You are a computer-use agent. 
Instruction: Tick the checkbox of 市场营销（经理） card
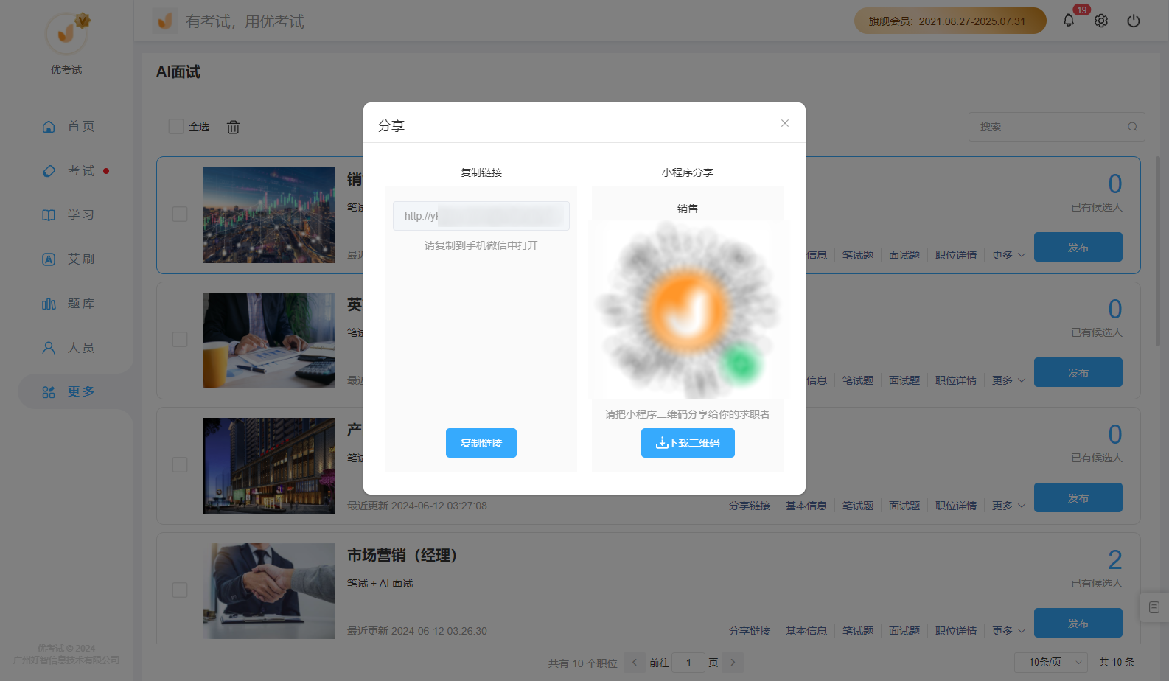tap(180, 590)
